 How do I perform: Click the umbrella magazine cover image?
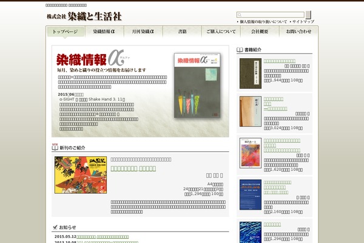pyautogui.click(x=197, y=85)
